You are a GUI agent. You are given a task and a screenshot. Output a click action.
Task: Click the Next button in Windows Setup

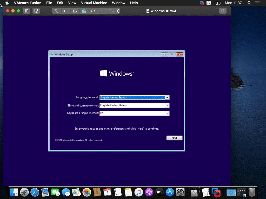[174, 138]
